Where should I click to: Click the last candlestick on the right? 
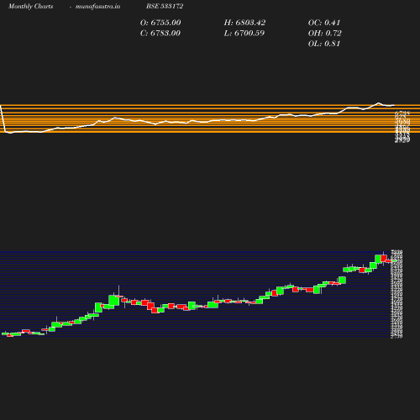pos(394,260)
